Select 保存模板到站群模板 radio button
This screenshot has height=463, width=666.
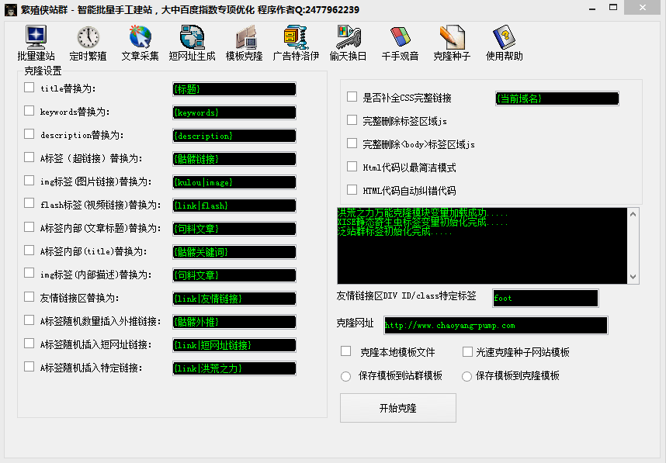click(346, 376)
